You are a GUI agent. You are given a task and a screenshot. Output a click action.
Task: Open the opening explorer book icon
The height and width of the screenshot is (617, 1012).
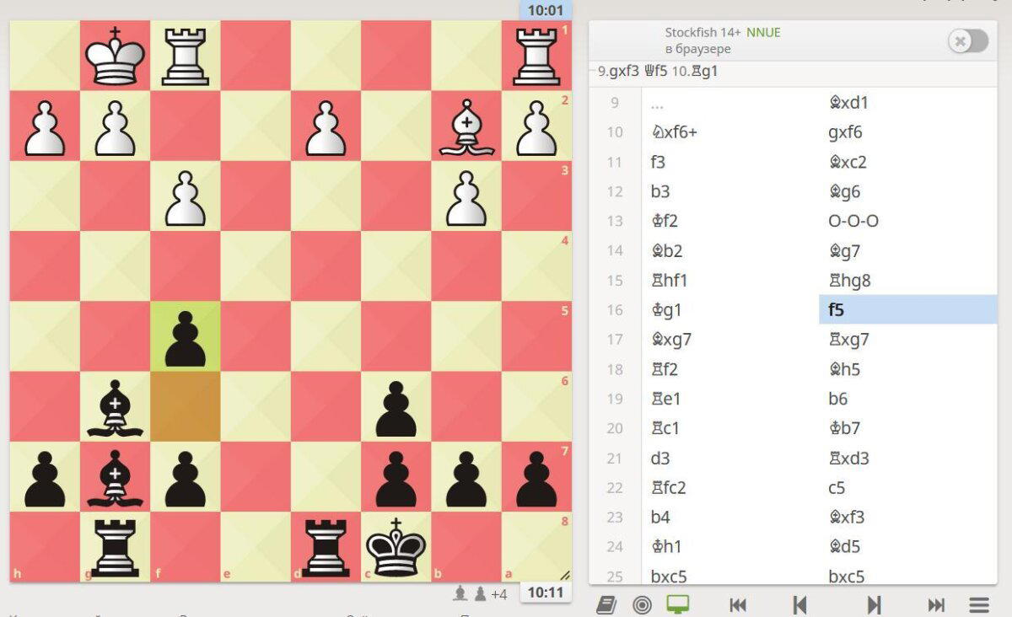point(606,604)
